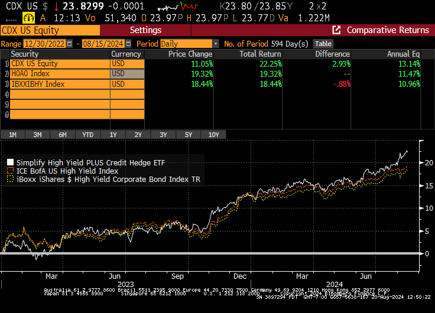Click the 594 Day(s) period count
The image size is (435, 313).
click(x=290, y=44)
